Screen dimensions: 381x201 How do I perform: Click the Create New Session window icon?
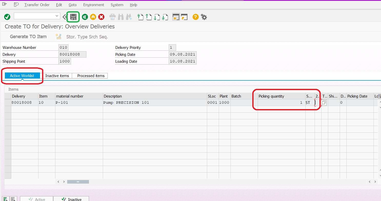(176, 17)
